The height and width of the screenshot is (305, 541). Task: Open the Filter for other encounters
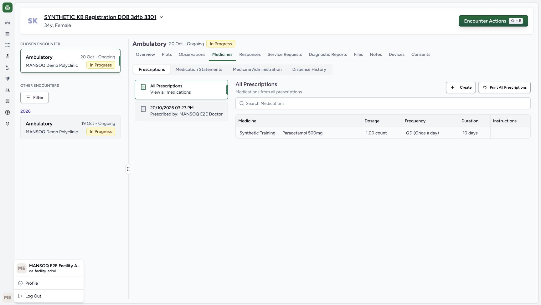pyautogui.click(x=34, y=97)
